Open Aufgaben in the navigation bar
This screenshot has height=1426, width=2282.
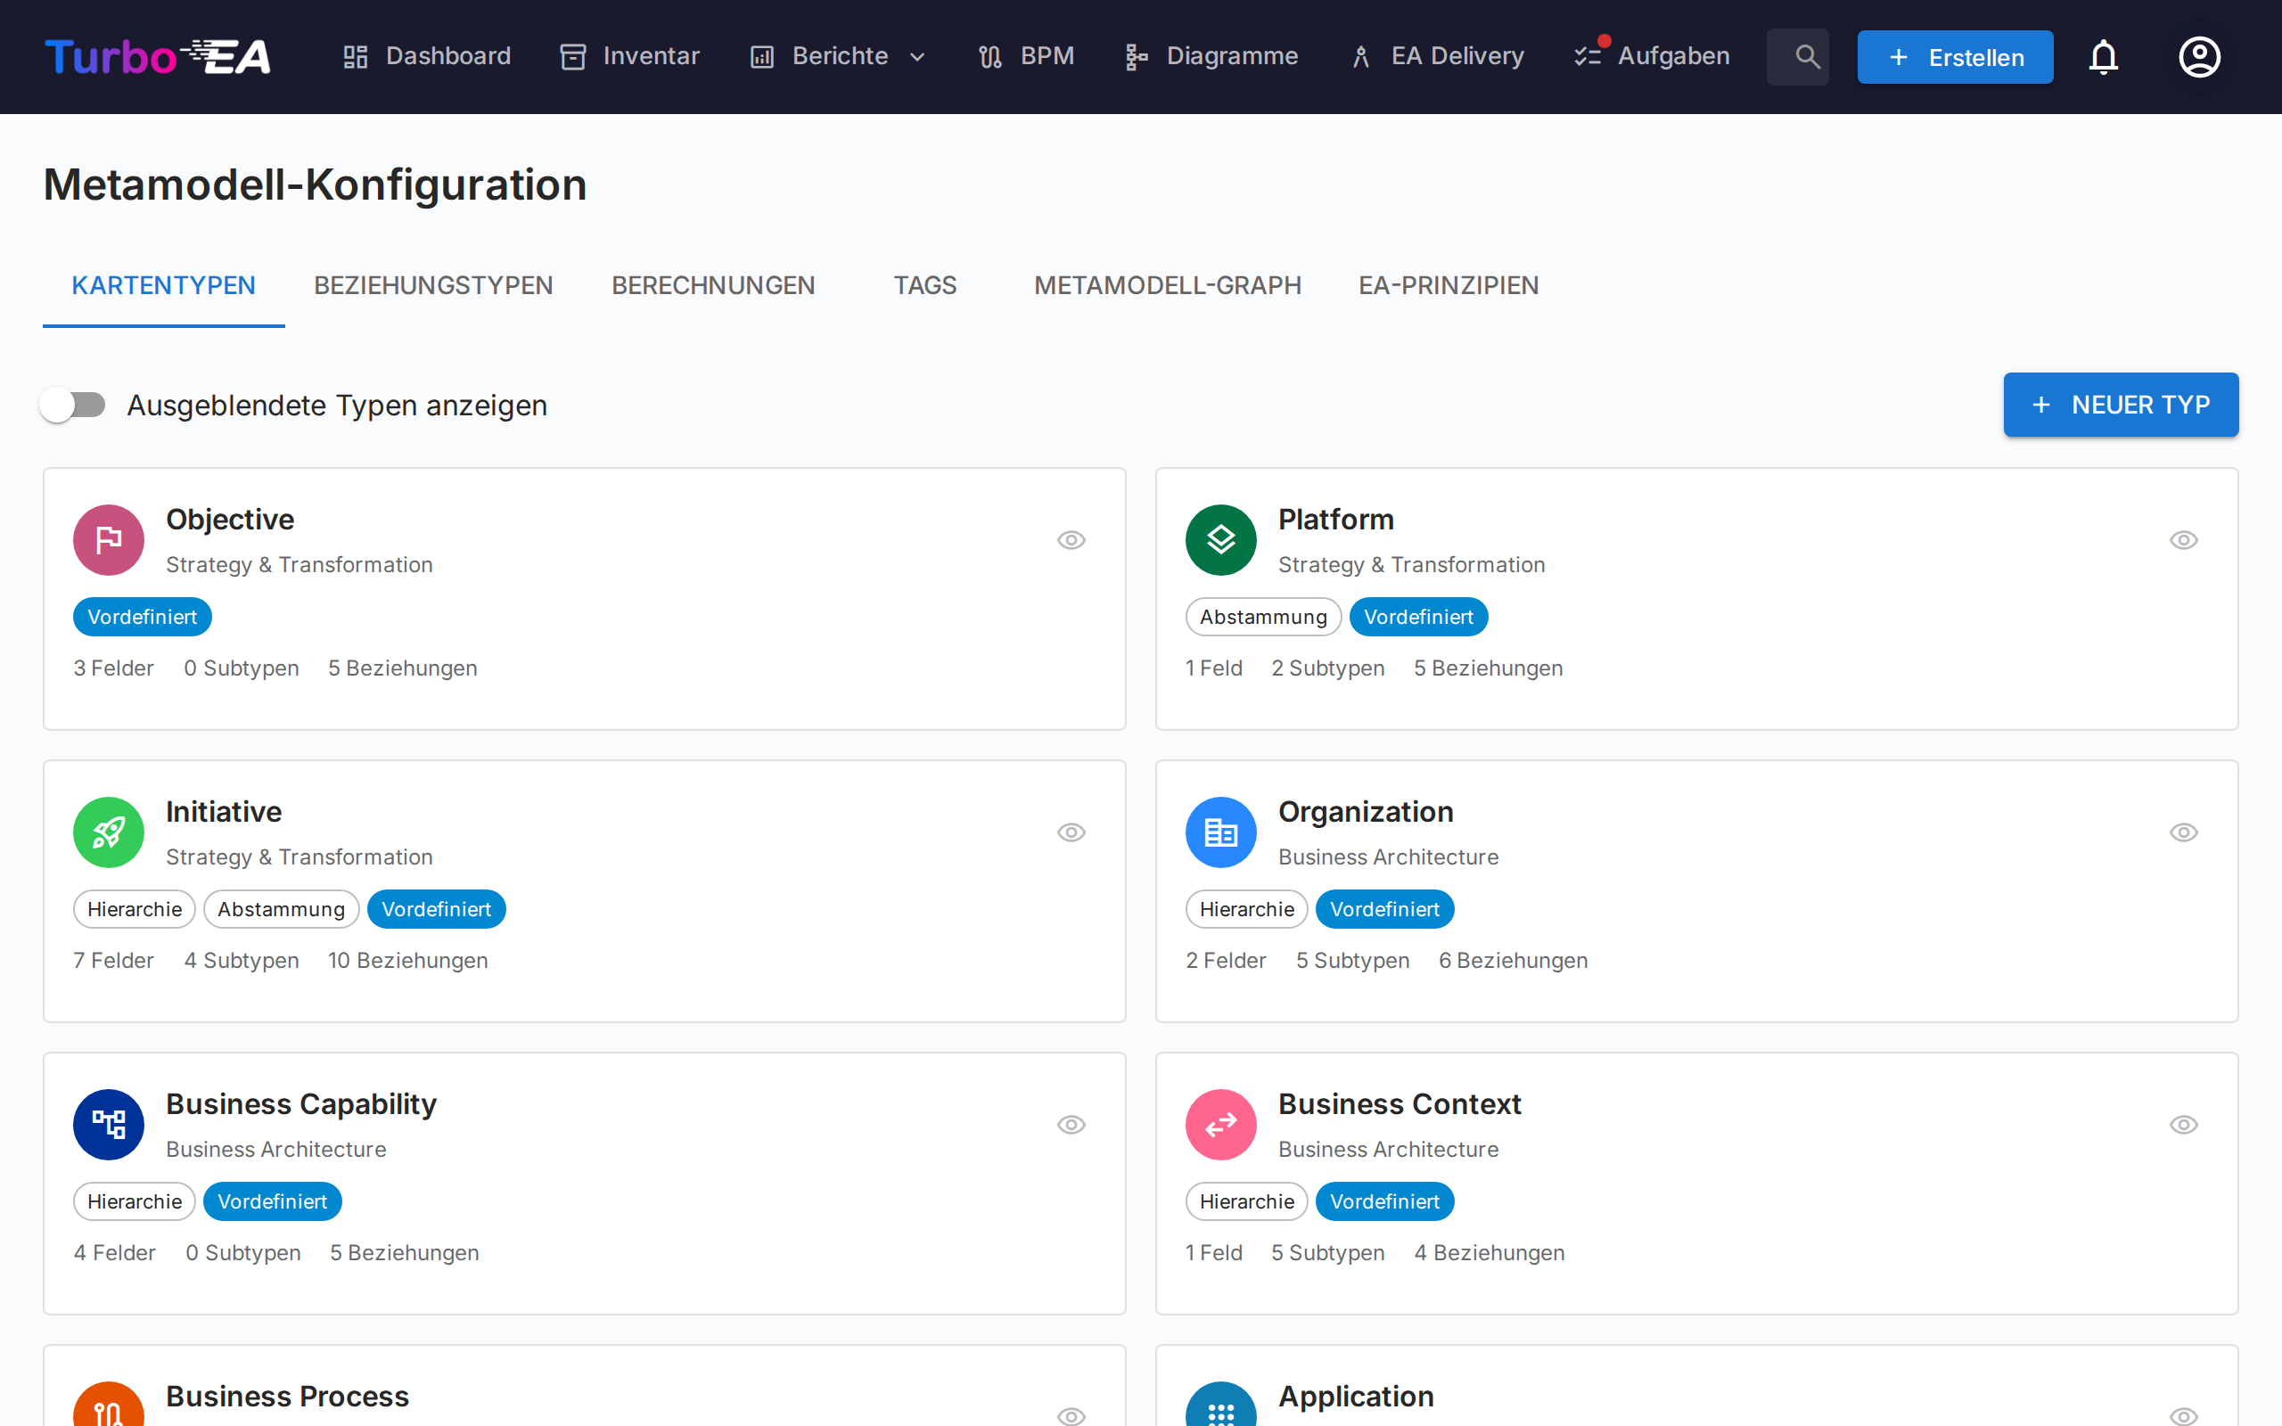pos(1652,56)
